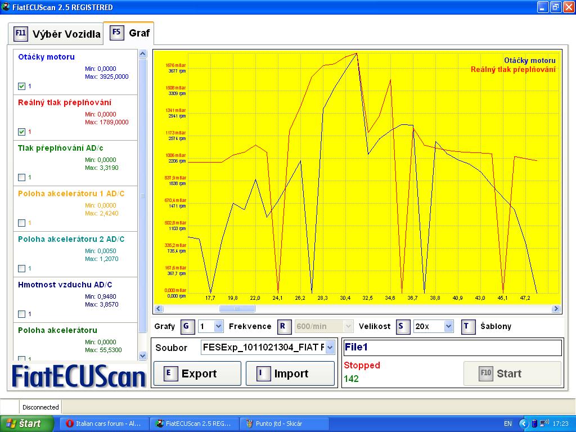This screenshot has width=576, height=432.
Task: Click the FiatECUScan logo in the title bar
Action: (7, 7)
